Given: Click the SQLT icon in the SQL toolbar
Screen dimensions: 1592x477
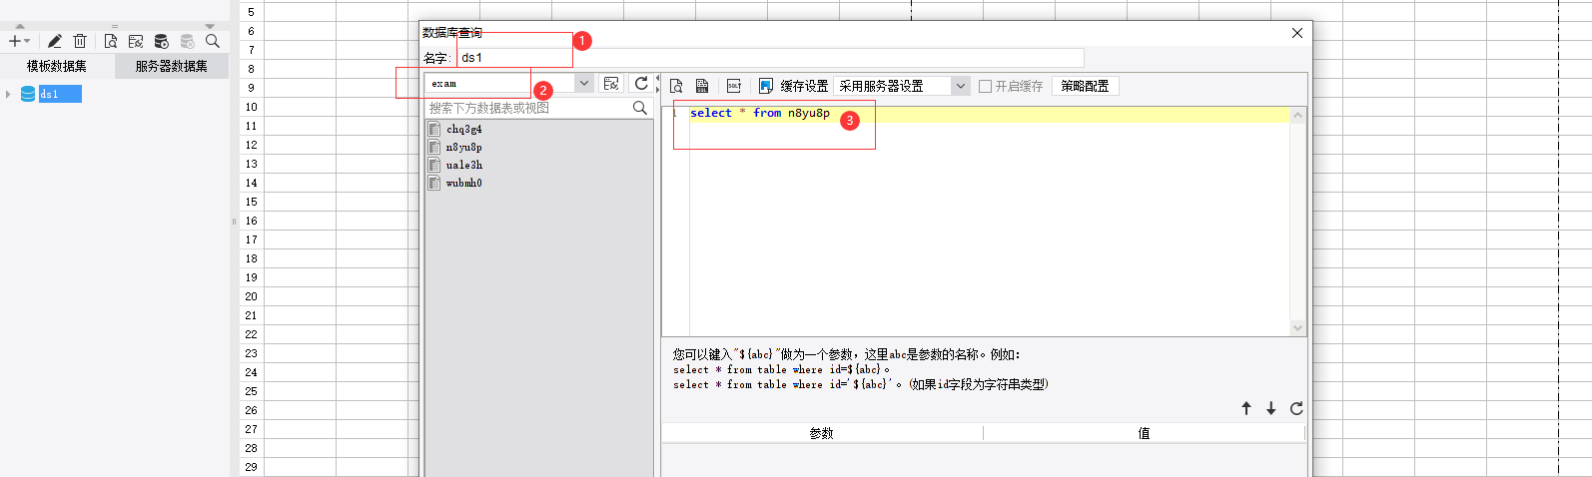Looking at the screenshot, I should point(734,86).
